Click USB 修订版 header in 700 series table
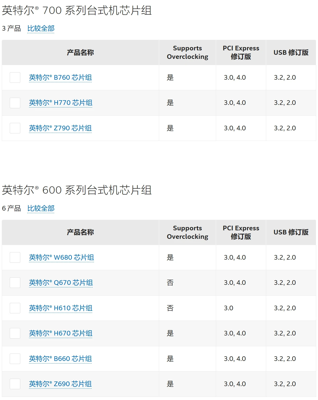 tap(291, 52)
